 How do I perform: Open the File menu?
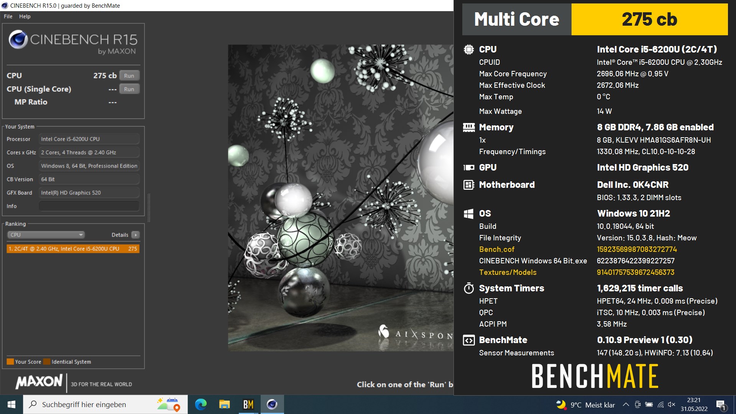8,16
